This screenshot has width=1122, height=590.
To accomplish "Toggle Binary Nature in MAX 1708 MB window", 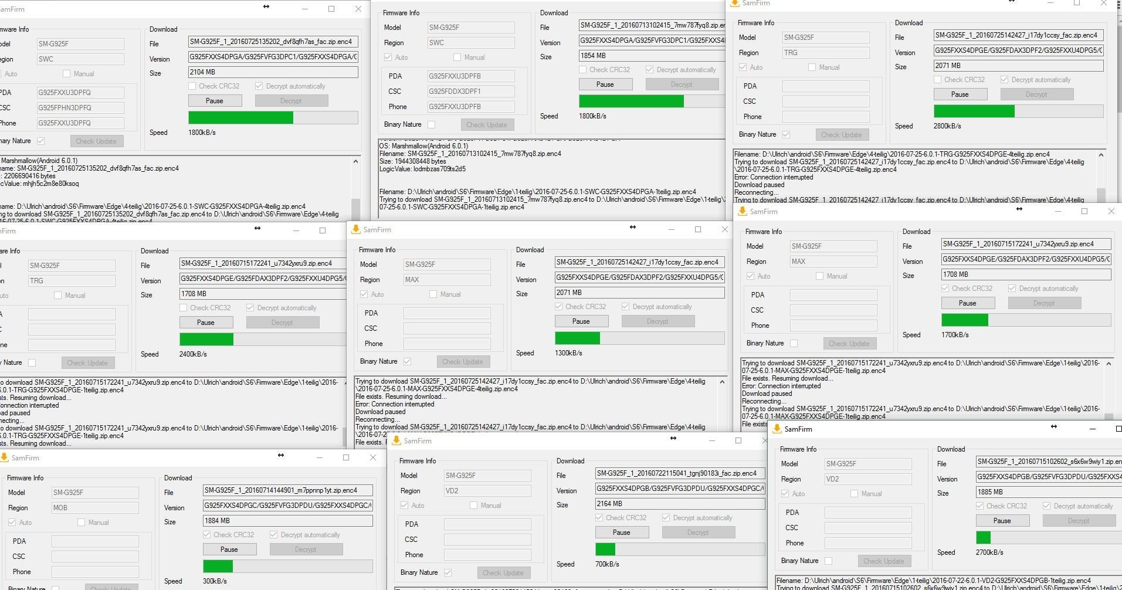I will click(x=794, y=343).
